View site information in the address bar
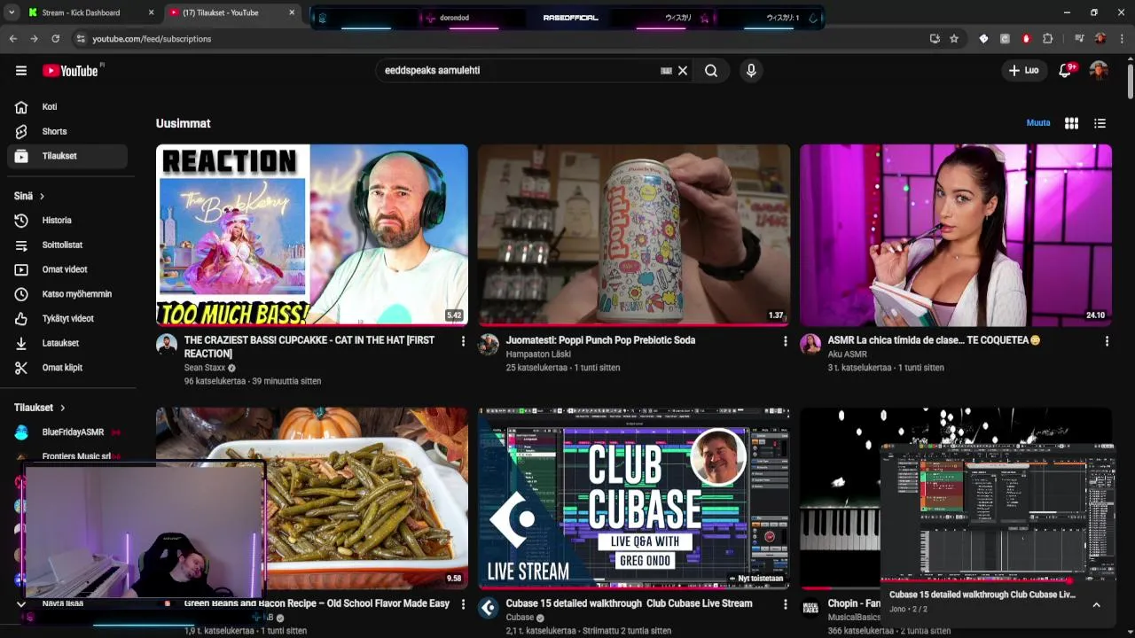Screen dimensions: 1135x638 [x=81, y=39]
